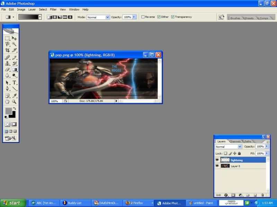Select the Clone Stamp tool
The height and width of the screenshot is (207, 277).
7,63
